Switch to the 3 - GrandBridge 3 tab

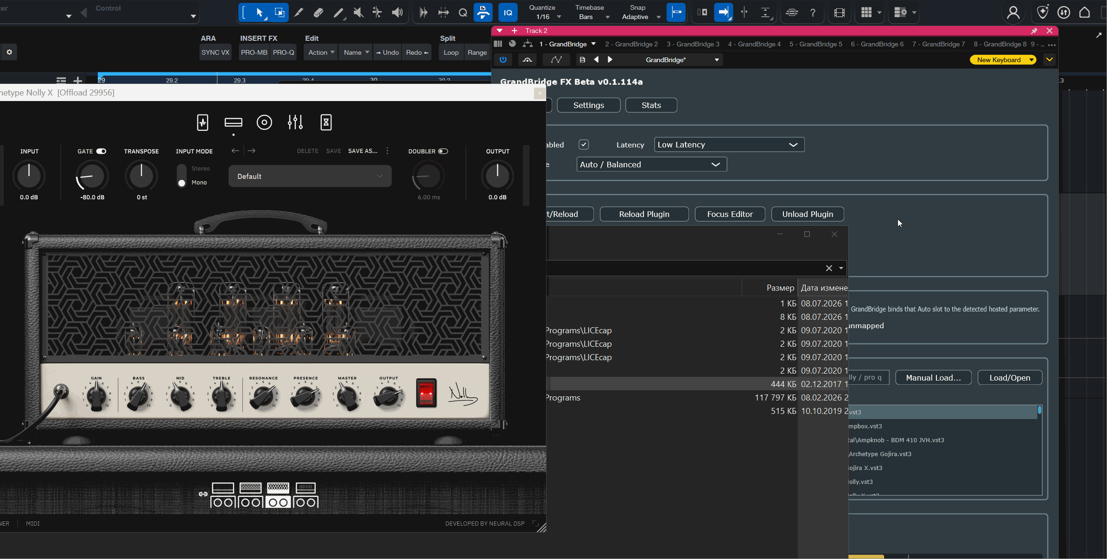[693, 44]
